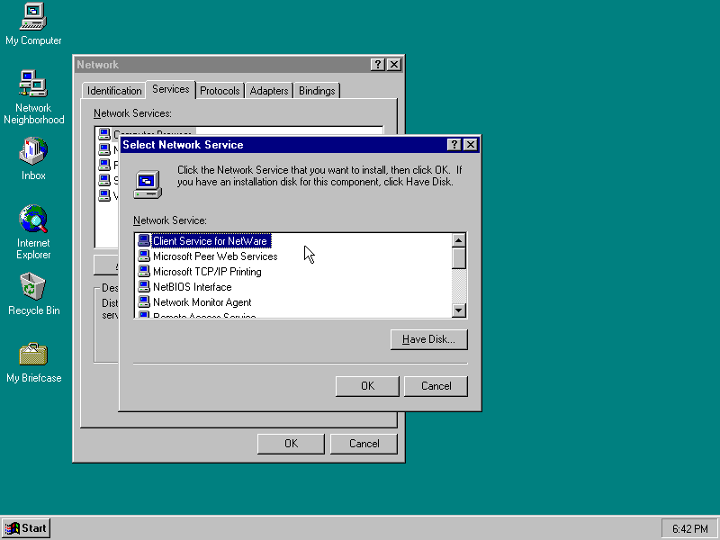Close the Select Network Service dialog
Screen dimensions: 720x540
coord(470,145)
